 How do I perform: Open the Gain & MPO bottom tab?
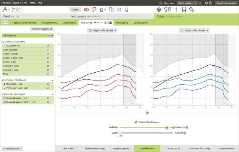68,149
